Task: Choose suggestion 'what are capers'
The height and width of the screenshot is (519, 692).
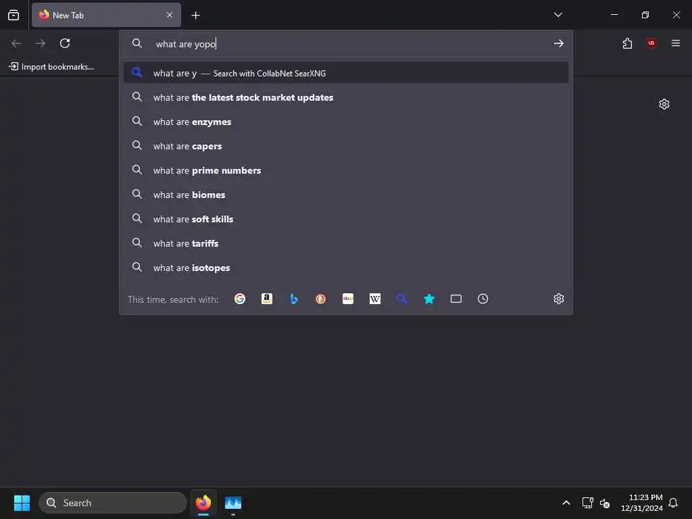Action: 346,146
